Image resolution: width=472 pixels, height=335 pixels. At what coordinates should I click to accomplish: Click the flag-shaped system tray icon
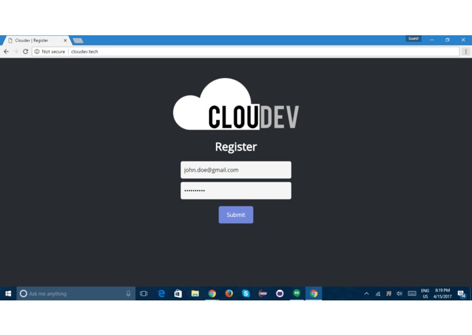pyautogui.click(x=388, y=294)
